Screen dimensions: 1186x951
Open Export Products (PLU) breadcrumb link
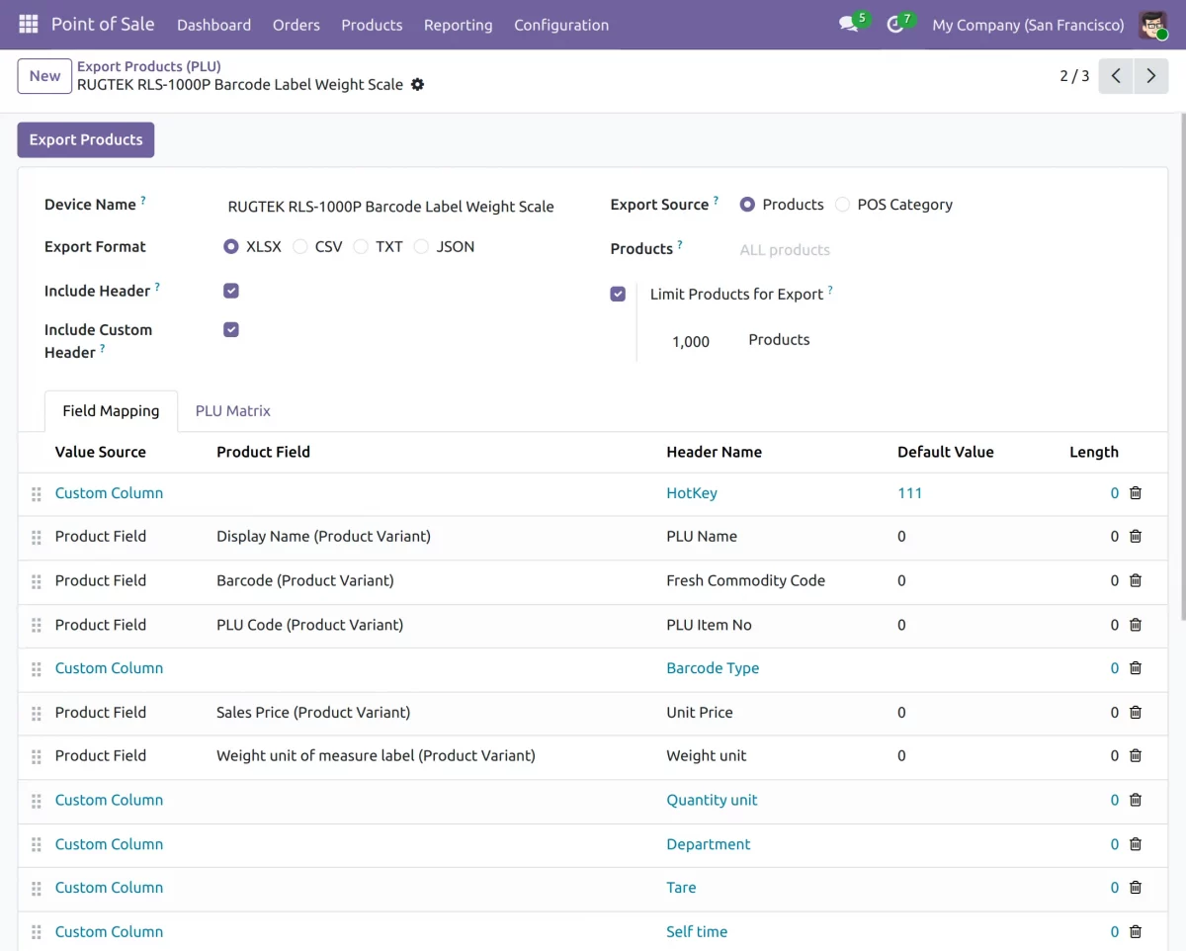149,66
